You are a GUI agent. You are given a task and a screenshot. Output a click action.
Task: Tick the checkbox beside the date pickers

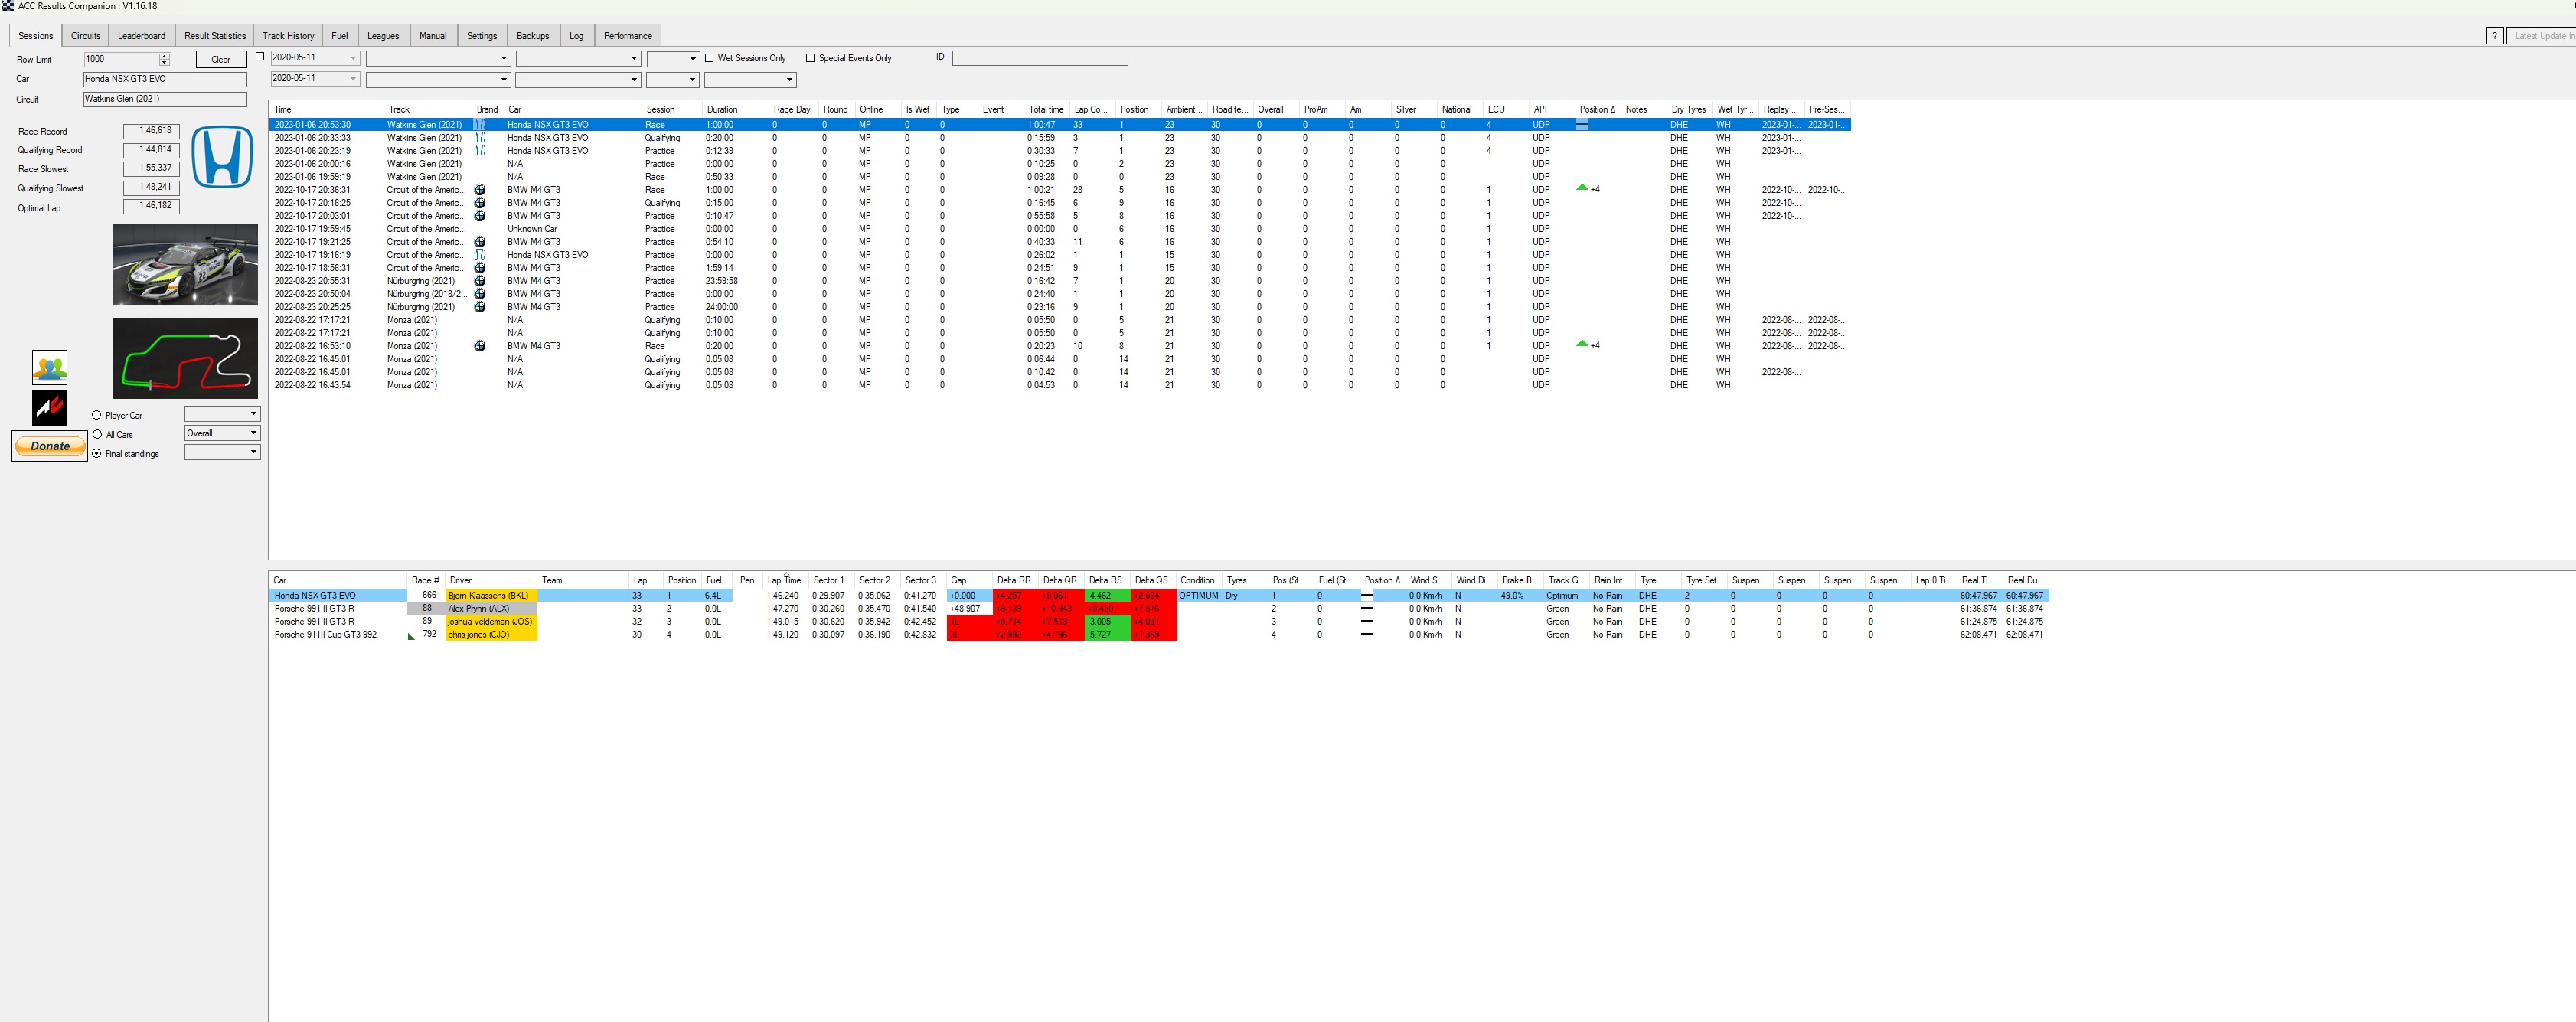point(260,57)
